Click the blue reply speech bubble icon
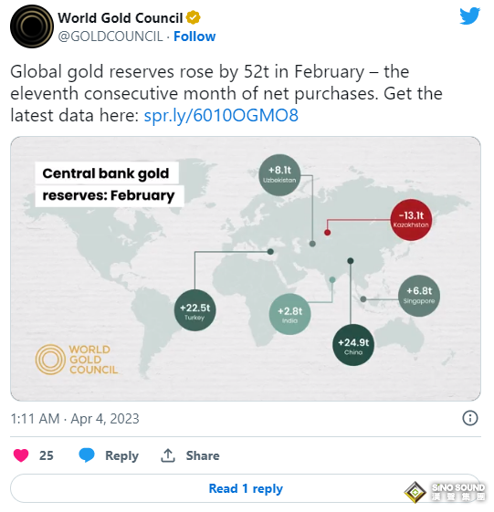Screen dimensions: 494x512 coord(87,455)
